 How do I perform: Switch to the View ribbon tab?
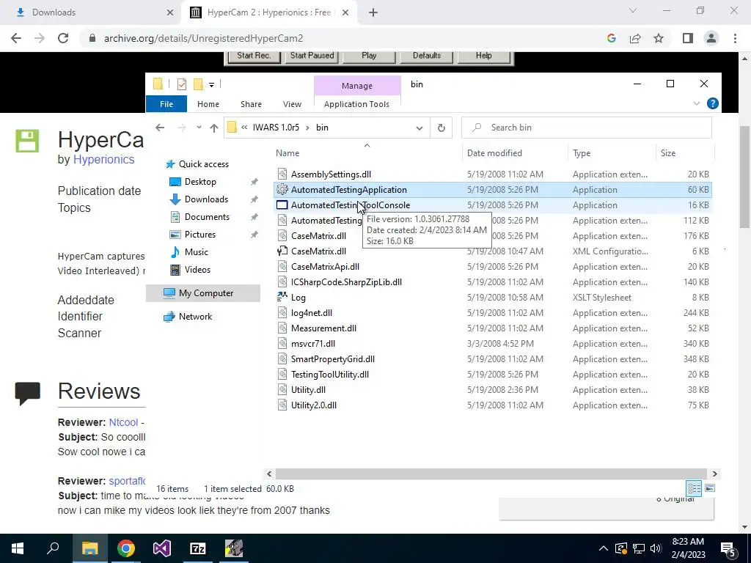(292, 104)
